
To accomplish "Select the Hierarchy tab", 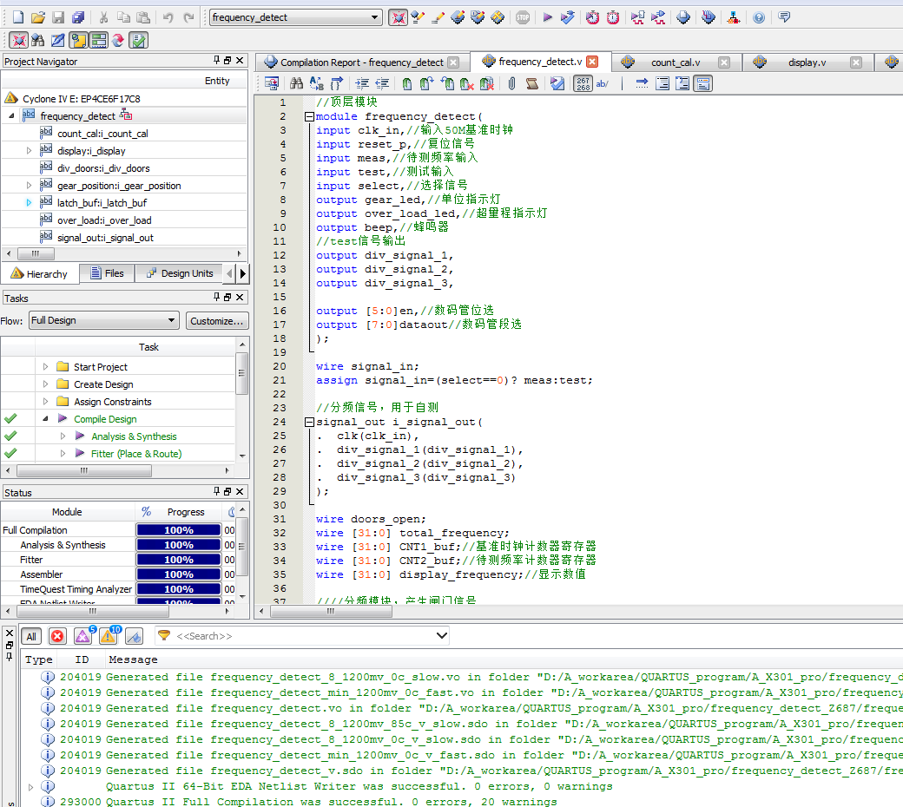I will tap(40, 274).
